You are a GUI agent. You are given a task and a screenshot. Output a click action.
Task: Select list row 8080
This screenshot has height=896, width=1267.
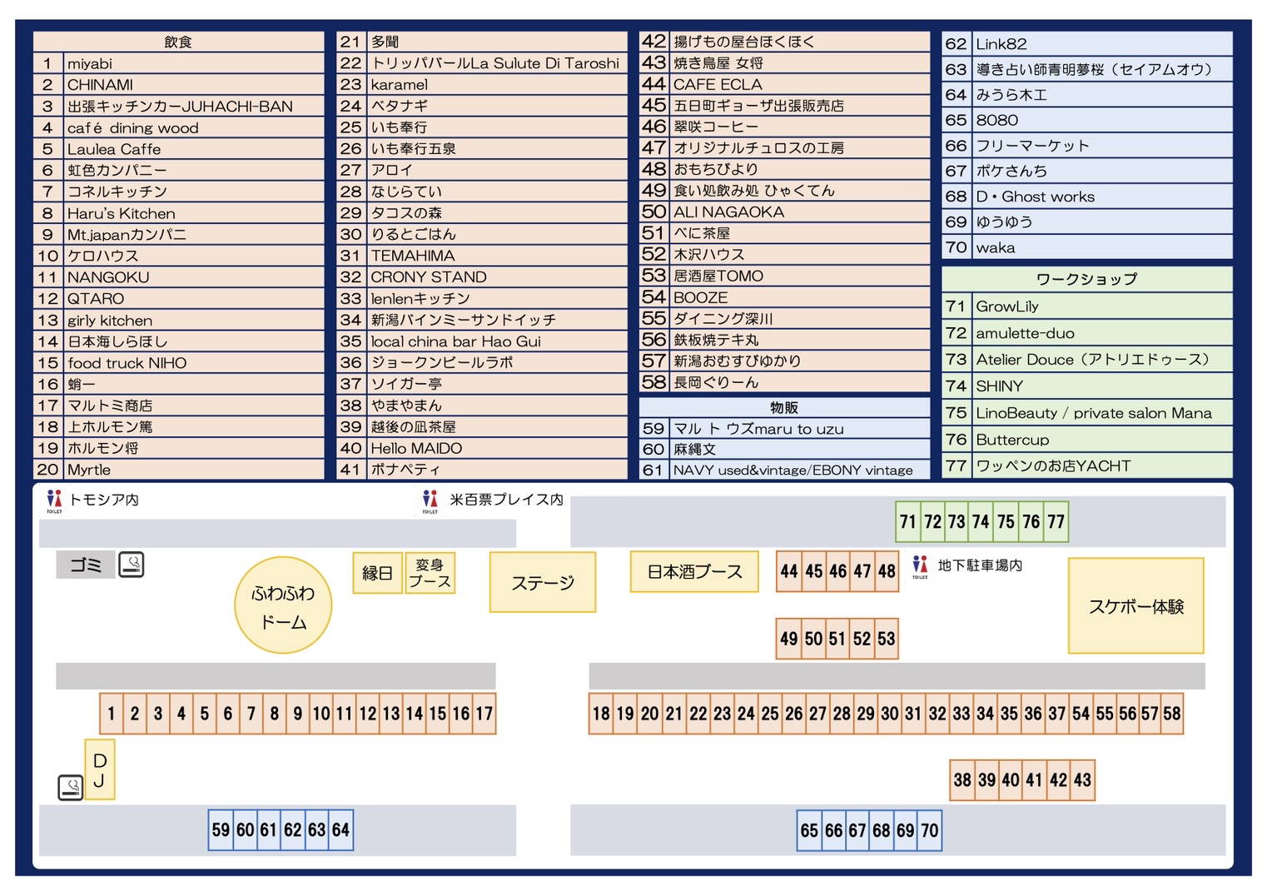1087,120
